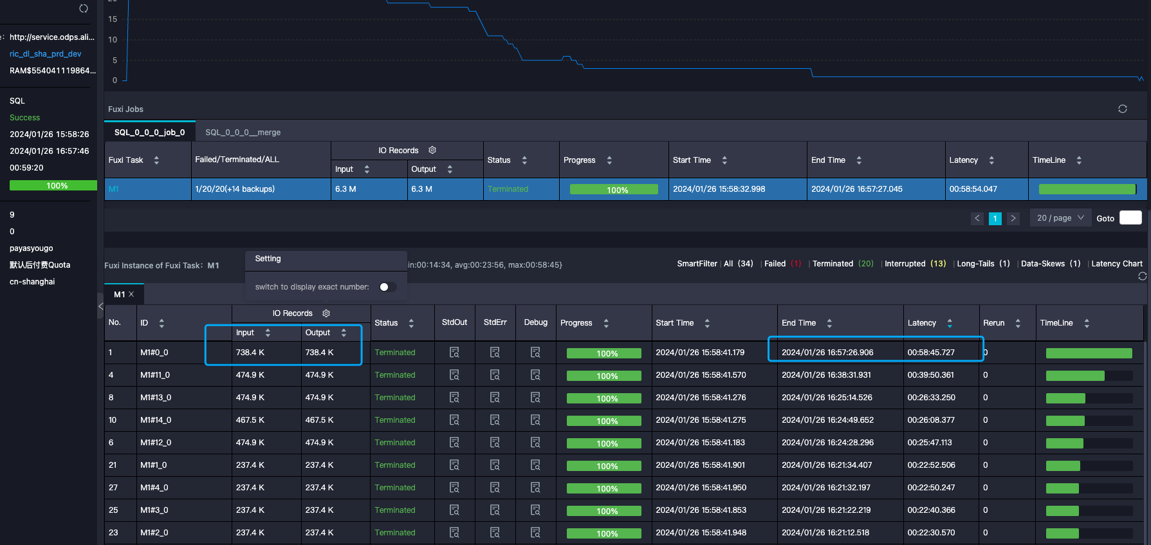Click latency value 00:39:50.361
1151x545 pixels.
(x=930, y=375)
